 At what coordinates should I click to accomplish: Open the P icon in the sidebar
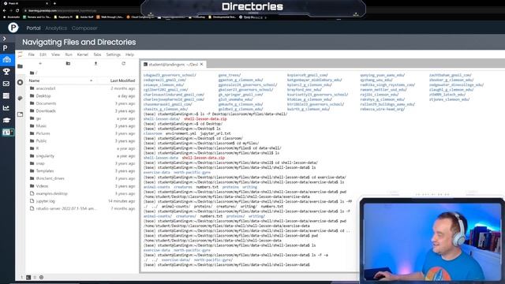coord(6,48)
